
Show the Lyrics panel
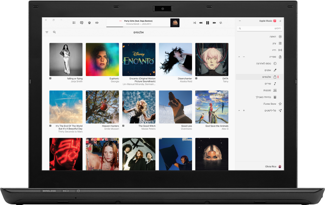(x=81, y=23)
